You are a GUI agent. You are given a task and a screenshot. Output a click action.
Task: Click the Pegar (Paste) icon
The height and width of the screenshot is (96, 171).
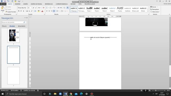(3, 9)
